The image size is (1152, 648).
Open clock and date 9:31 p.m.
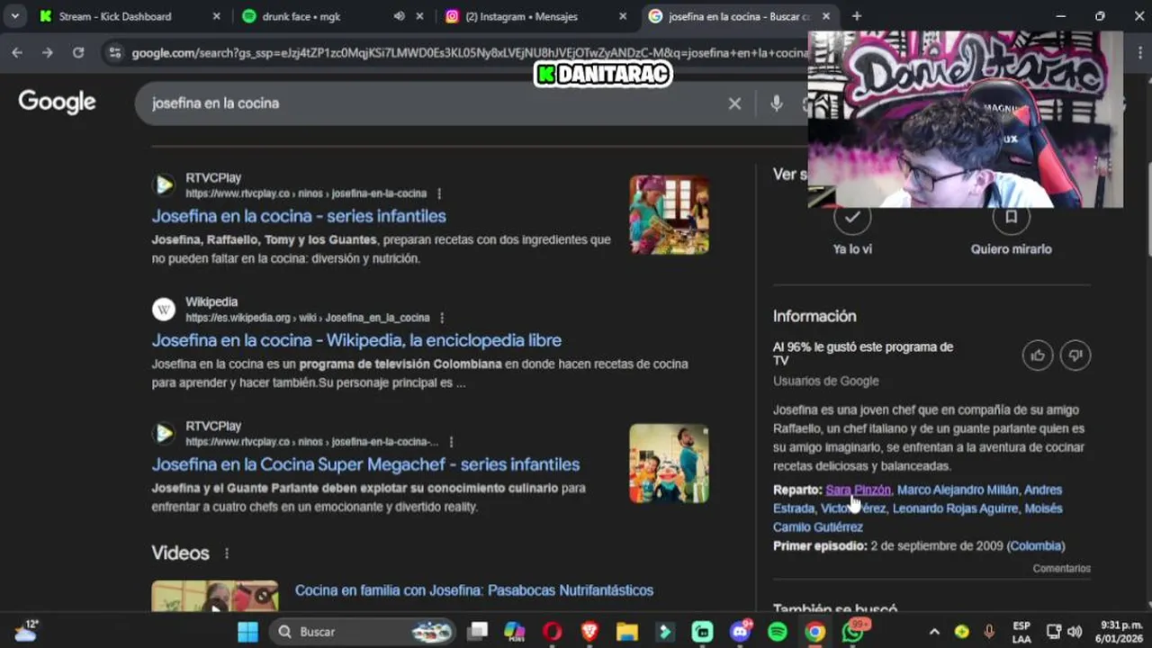(1120, 632)
